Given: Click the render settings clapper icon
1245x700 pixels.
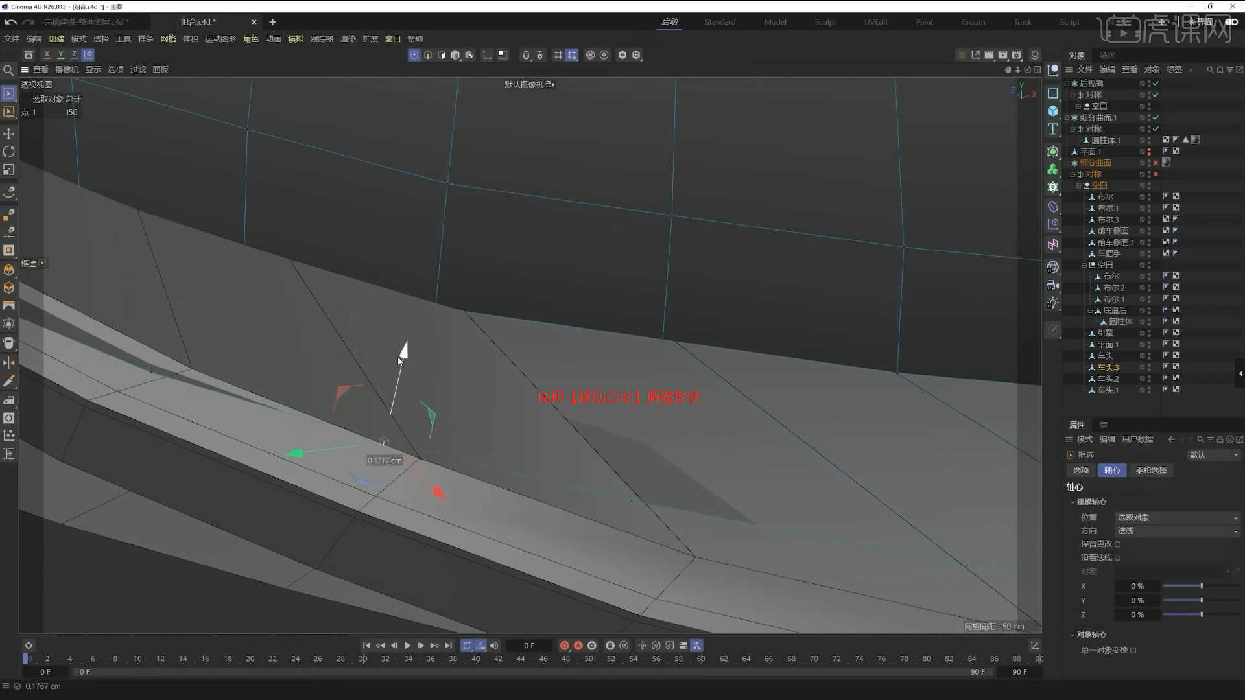Looking at the screenshot, I should click(1017, 55).
